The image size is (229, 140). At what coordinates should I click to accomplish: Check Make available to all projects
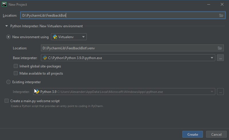(x=16, y=73)
